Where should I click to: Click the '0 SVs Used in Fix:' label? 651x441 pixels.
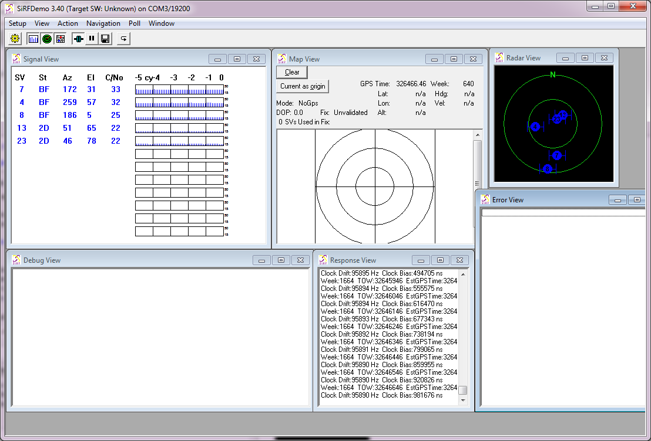pos(304,122)
